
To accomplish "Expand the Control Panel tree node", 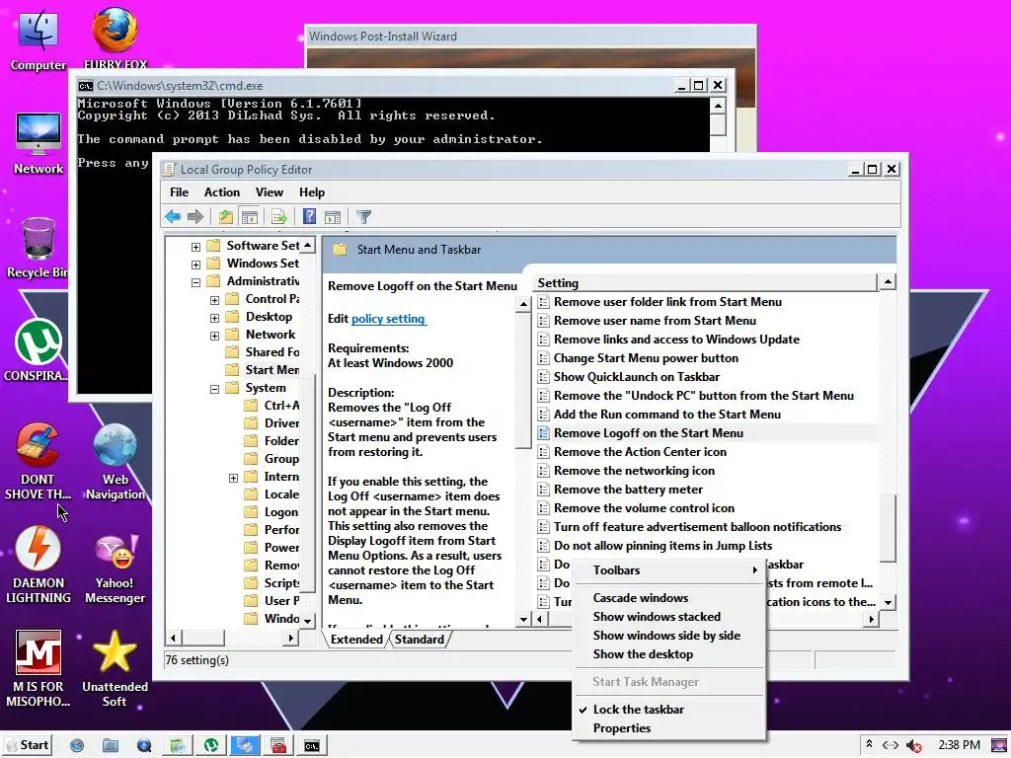I will [x=214, y=300].
